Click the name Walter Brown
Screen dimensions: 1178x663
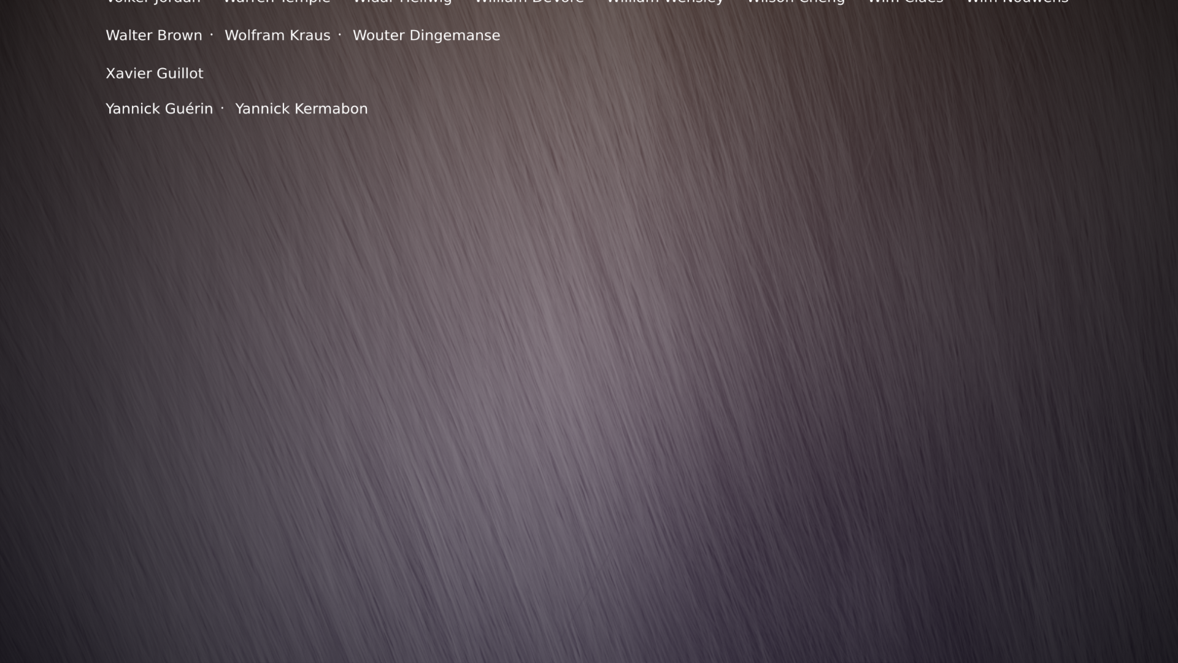(x=153, y=36)
